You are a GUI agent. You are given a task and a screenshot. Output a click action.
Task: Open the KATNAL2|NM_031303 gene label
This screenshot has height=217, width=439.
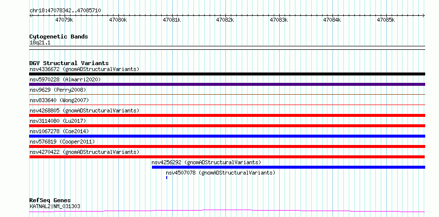tap(55, 206)
